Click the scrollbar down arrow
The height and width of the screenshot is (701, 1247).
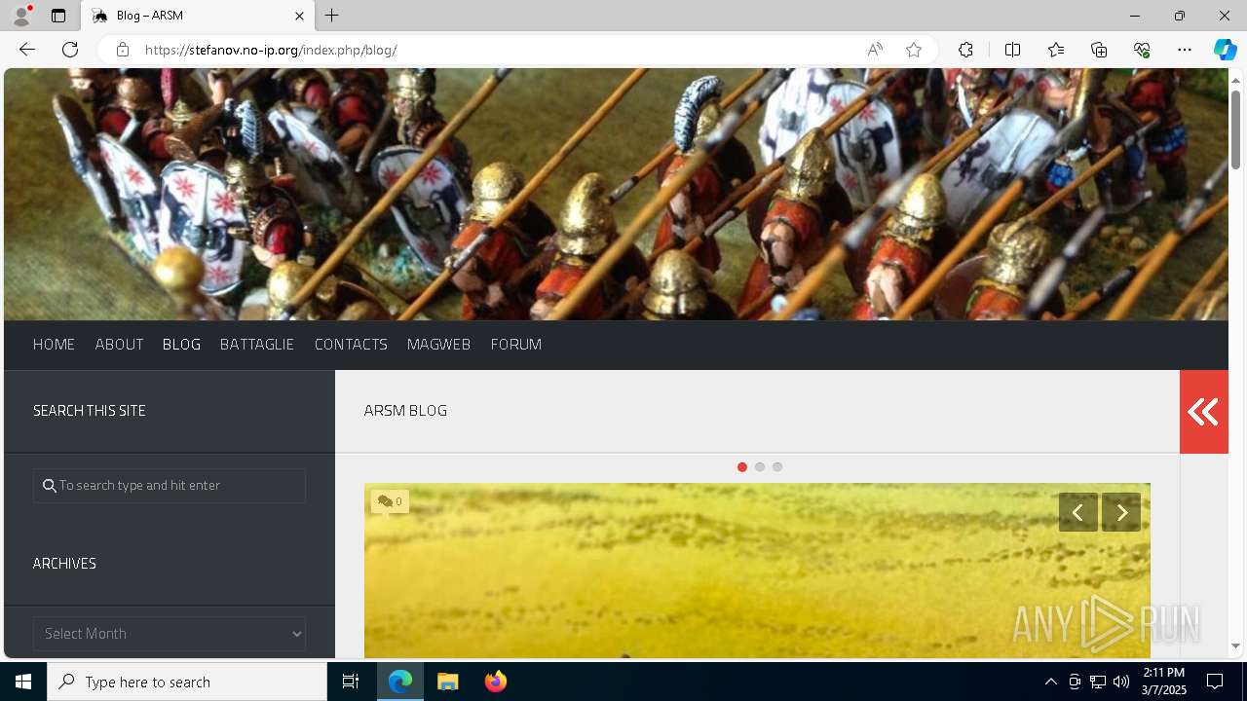[1235, 646]
